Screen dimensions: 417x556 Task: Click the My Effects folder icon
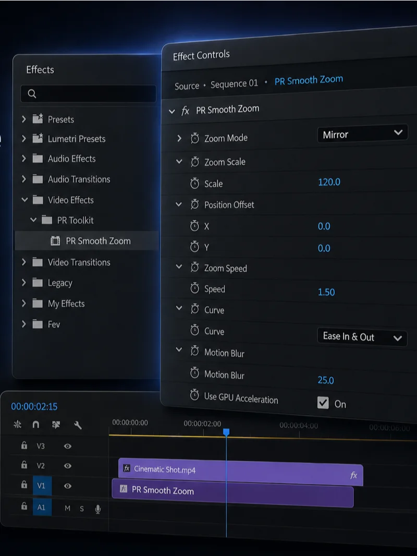(x=38, y=303)
